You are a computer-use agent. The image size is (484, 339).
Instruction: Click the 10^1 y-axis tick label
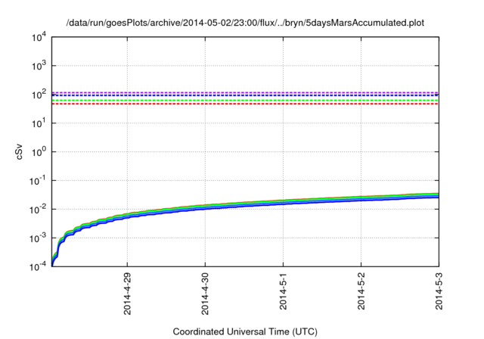coord(39,123)
